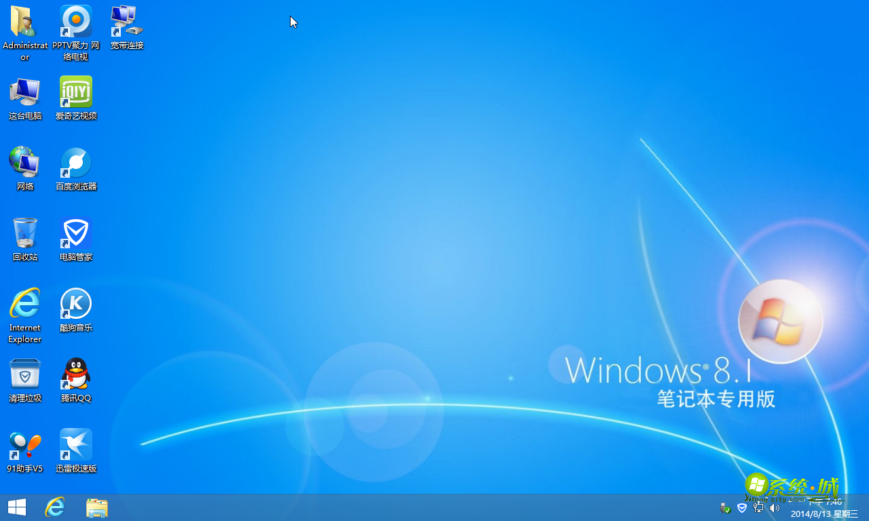Select the Internet Explorer desktop icon
The height and width of the screenshot is (521, 869).
coord(25,305)
